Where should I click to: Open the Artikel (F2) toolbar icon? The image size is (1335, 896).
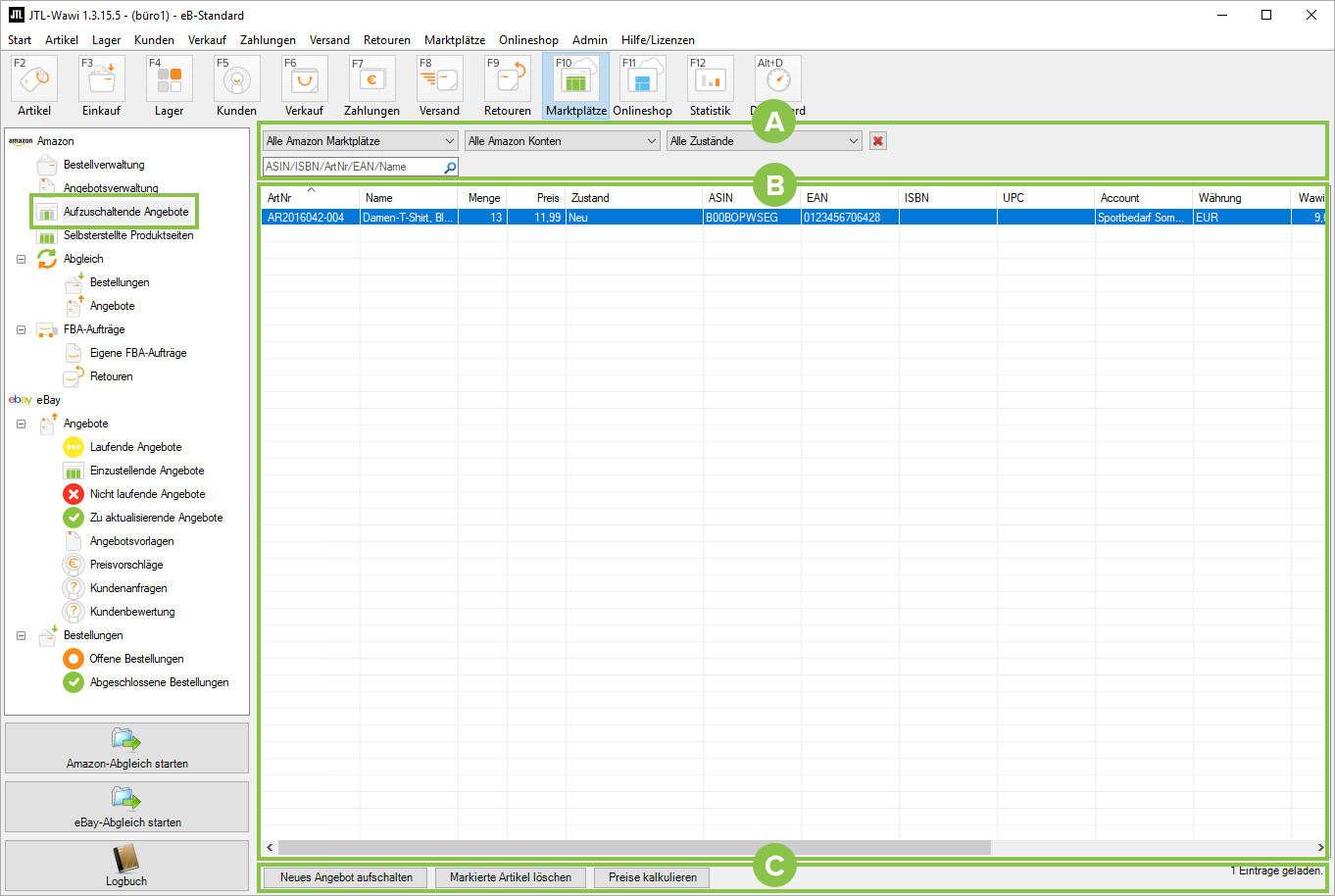(34, 79)
